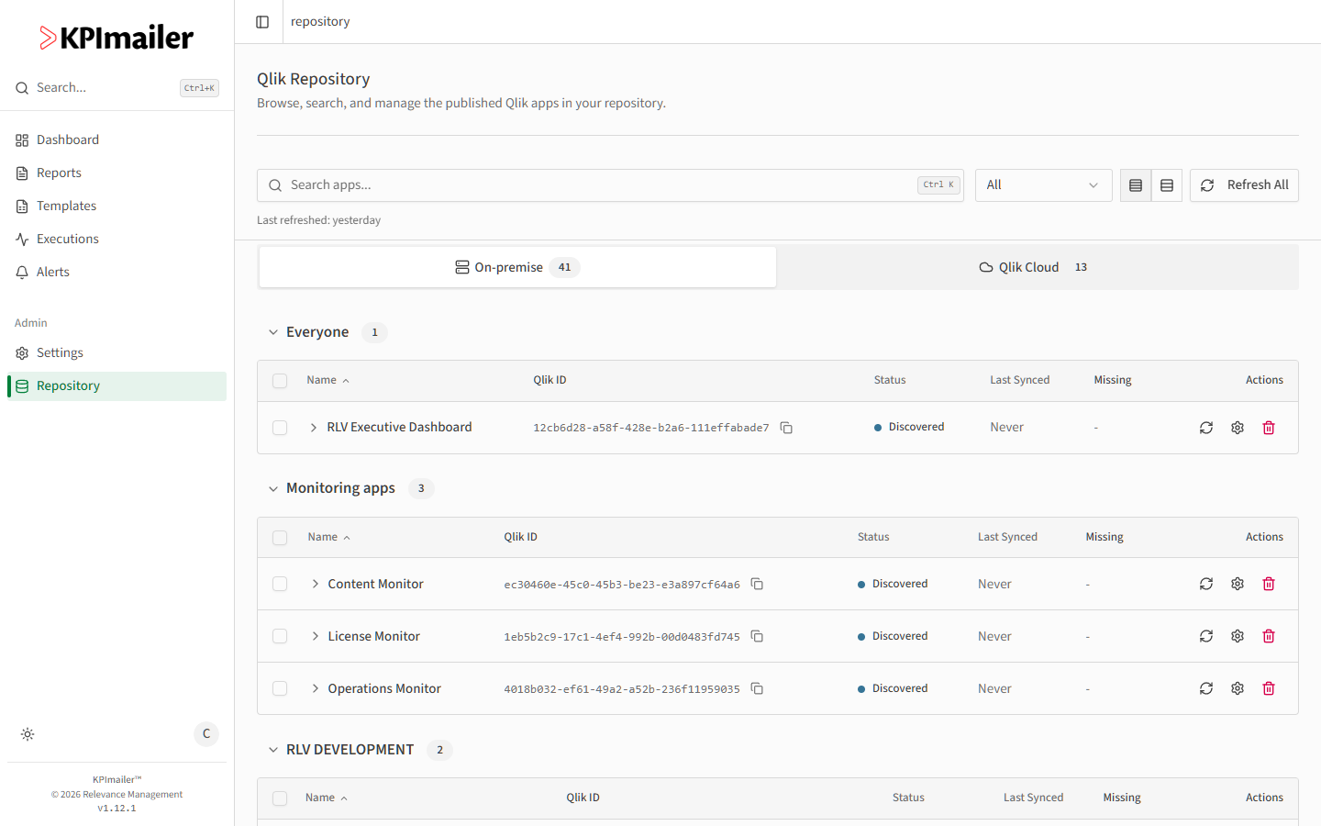This screenshot has width=1321, height=826.
Task: Copy the License Monitor Qlik ID
Action: coord(757,636)
